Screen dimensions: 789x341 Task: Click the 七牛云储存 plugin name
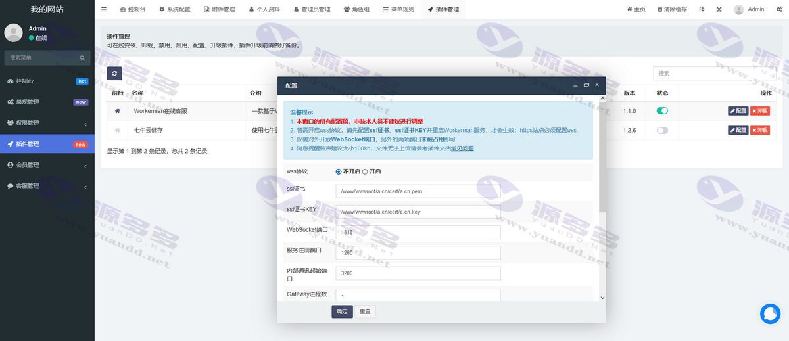(x=147, y=130)
